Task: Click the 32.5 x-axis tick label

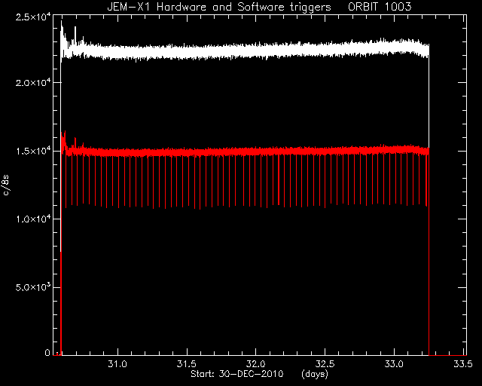Action: pos(325,364)
